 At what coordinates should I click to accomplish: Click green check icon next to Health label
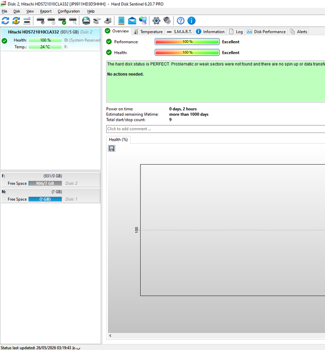click(109, 52)
